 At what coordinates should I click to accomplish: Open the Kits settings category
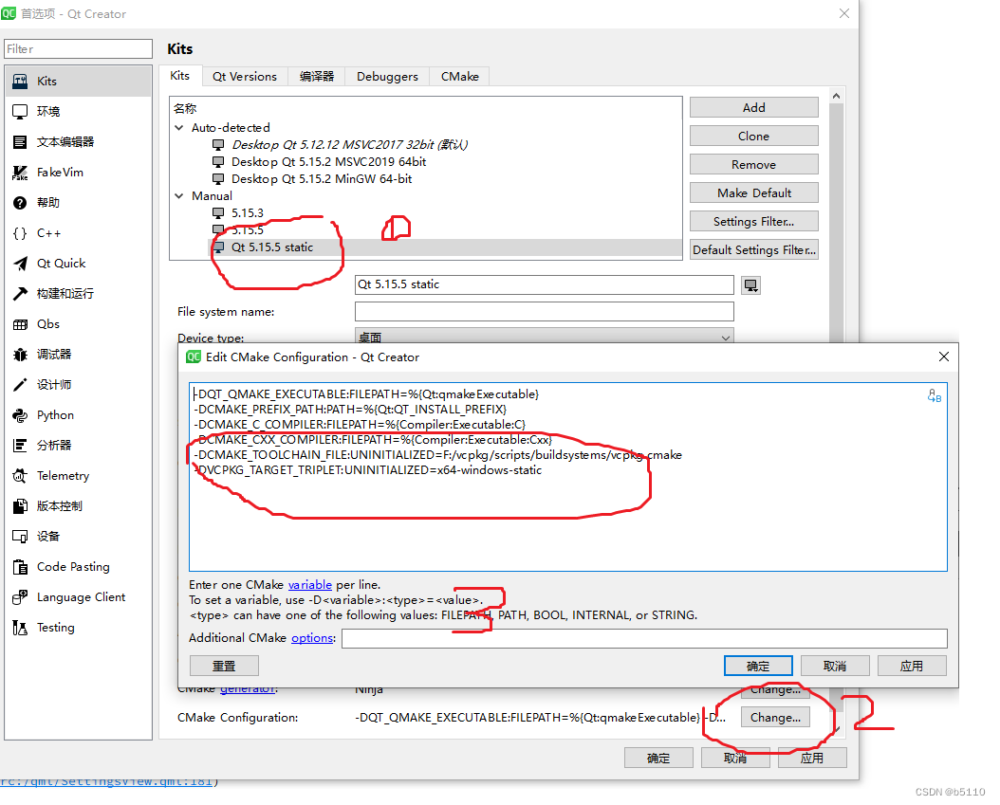(78, 81)
